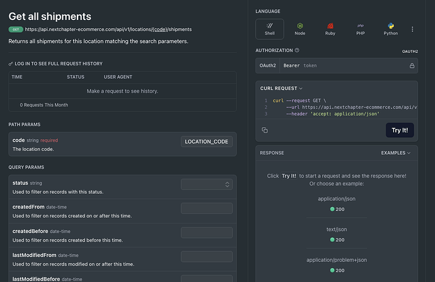Click the curl --header line of code
Viewport: 435px width, 282px height.
point(333,114)
